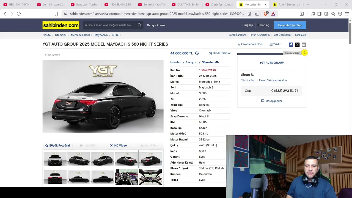Click the listing number 1306929190

coord(207,70)
